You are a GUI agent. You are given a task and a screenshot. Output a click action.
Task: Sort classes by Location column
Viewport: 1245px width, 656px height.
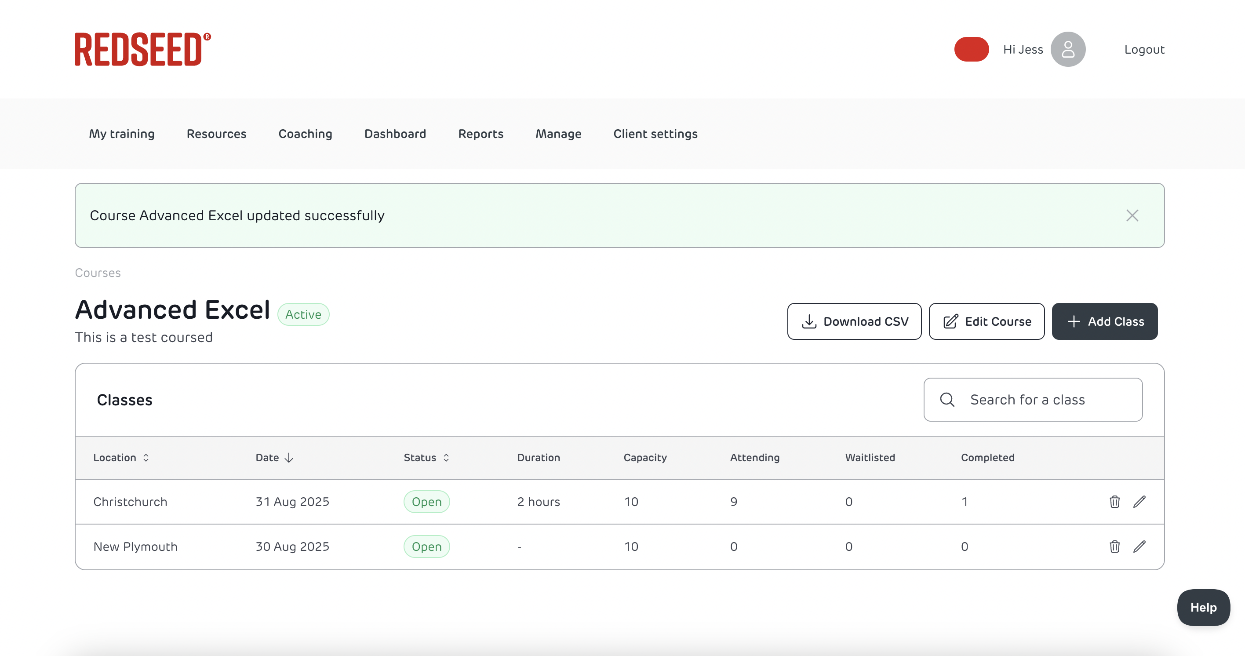click(121, 457)
